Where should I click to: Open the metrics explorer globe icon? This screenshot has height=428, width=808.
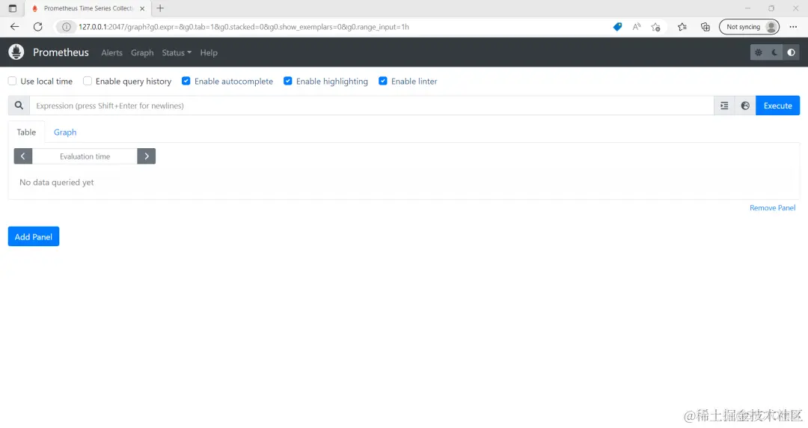[745, 106]
